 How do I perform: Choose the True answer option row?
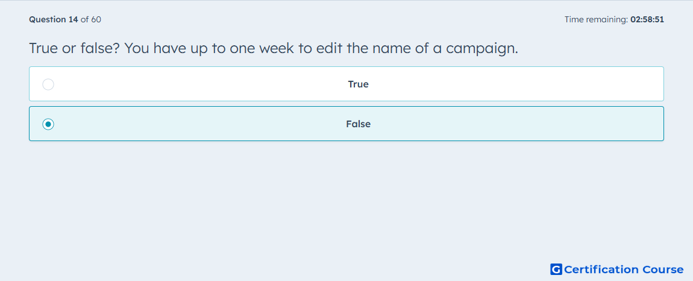(x=346, y=84)
